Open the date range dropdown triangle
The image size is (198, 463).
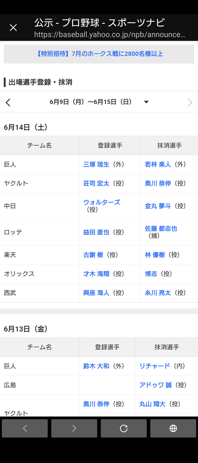click(146, 102)
